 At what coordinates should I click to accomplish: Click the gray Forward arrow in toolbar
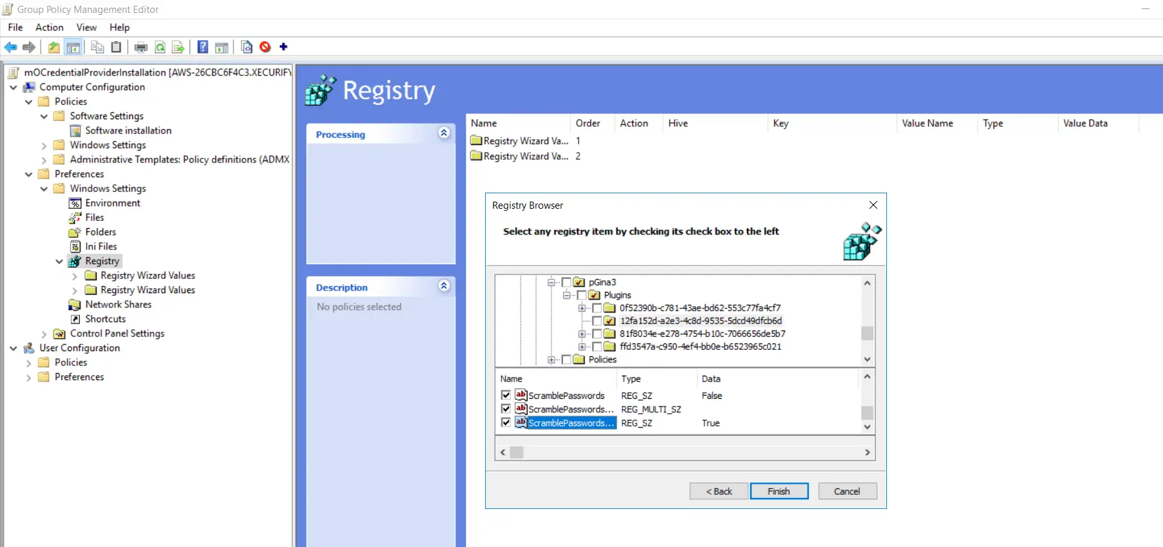[x=29, y=47]
